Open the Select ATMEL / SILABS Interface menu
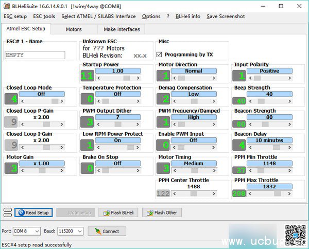Screen dimensions: 309x249 [98, 16]
